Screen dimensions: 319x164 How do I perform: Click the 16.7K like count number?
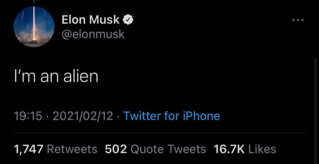pos(229,149)
